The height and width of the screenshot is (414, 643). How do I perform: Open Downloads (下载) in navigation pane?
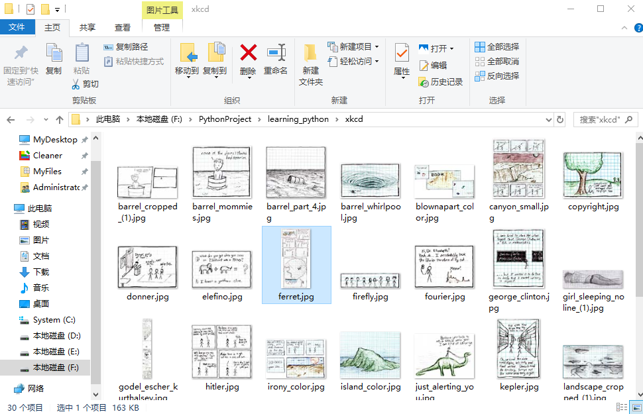pyautogui.click(x=41, y=272)
